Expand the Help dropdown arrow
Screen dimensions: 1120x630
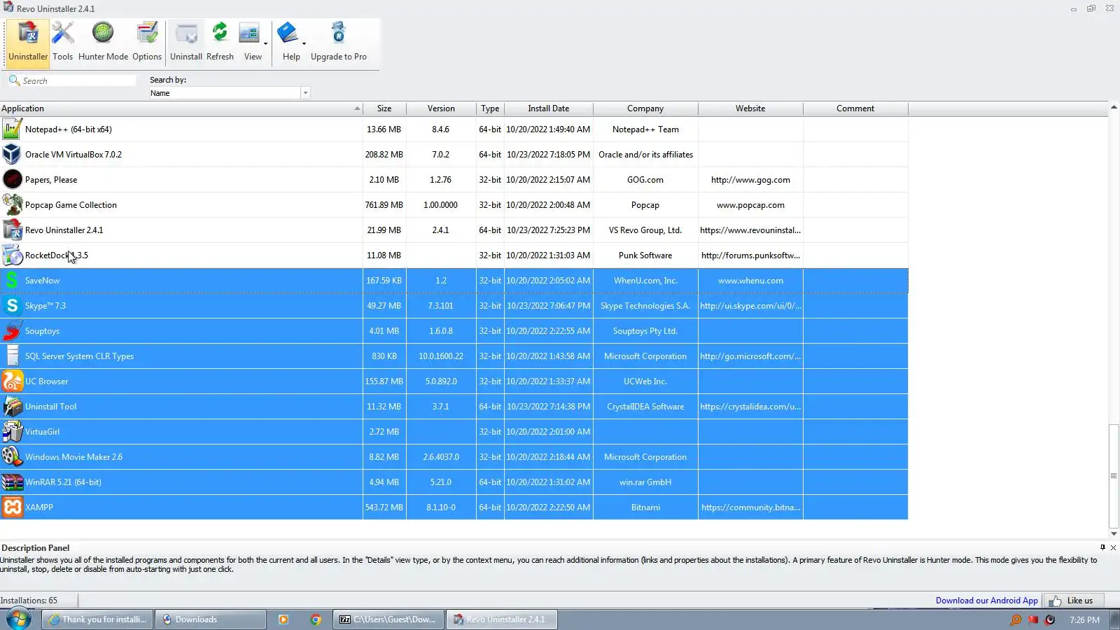(x=304, y=43)
